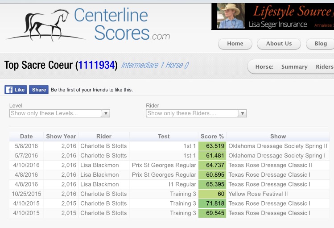Click the 60.895 score cell
This screenshot has height=228, width=334.
pos(212,175)
